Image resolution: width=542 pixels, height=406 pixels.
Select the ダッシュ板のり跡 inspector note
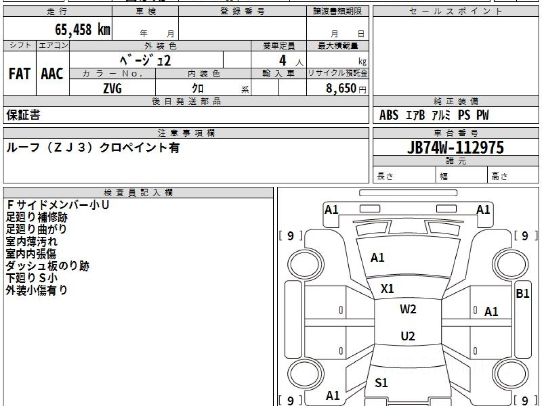click(x=47, y=266)
